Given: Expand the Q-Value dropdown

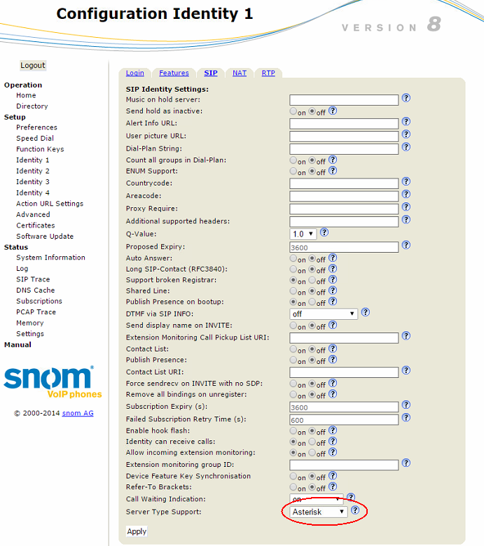Looking at the screenshot, I should tap(303, 234).
